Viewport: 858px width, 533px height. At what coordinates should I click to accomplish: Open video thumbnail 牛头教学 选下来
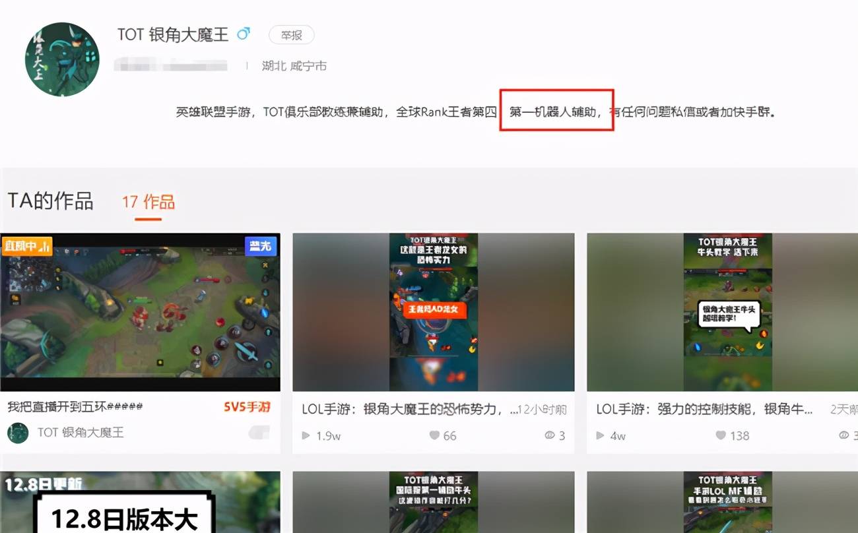(722, 312)
